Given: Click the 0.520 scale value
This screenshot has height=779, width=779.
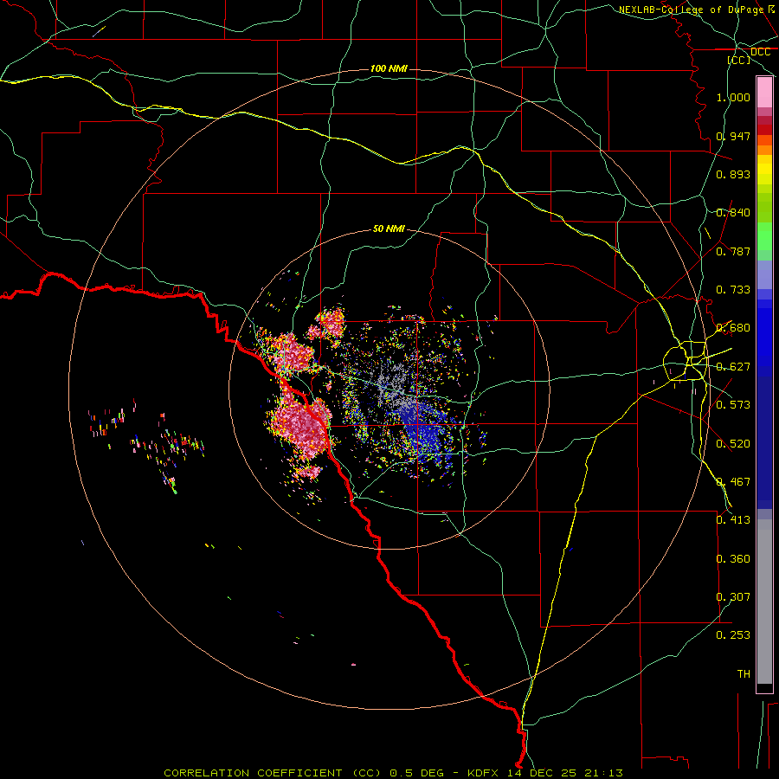Looking at the screenshot, I should pos(733,444).
